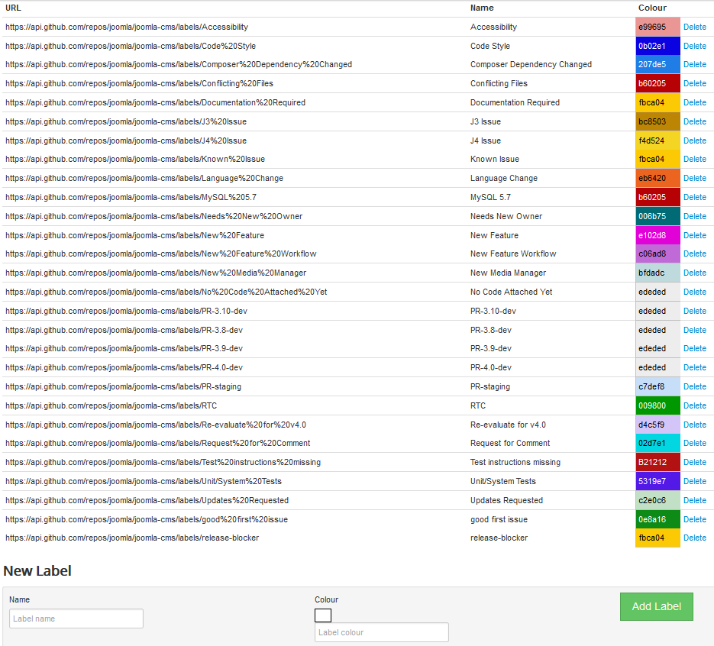Click the 006b75 Needs New Owner colour
This screenshot has height=646, width=714.
(x=657, y=216)
